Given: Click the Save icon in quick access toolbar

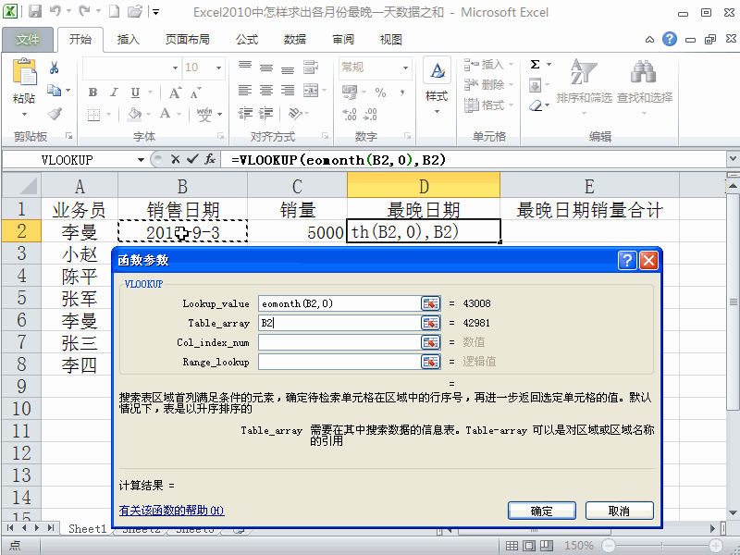Looking at the screenshot, I should click(x=35, y=11).
